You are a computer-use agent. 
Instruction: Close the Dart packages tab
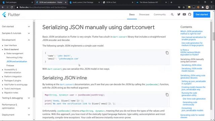coord(32,2)
